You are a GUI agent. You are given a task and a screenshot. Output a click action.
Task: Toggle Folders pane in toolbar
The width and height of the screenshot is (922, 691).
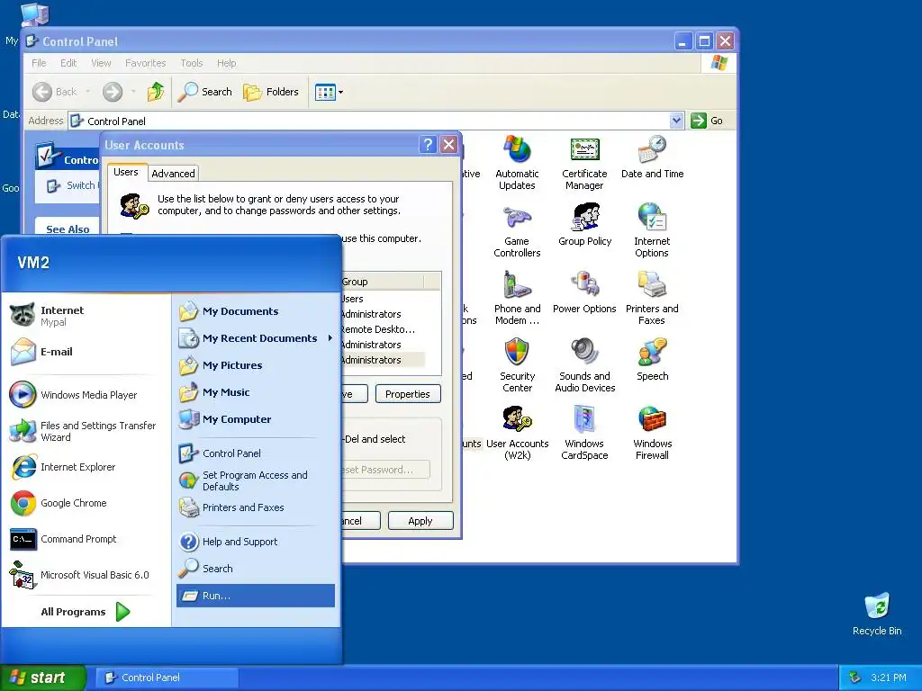pyautogui.click(x=271, y=92)
